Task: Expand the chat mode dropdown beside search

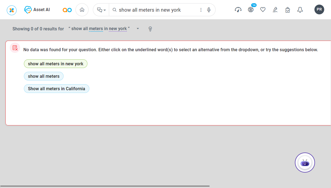Action: [101, 10]
